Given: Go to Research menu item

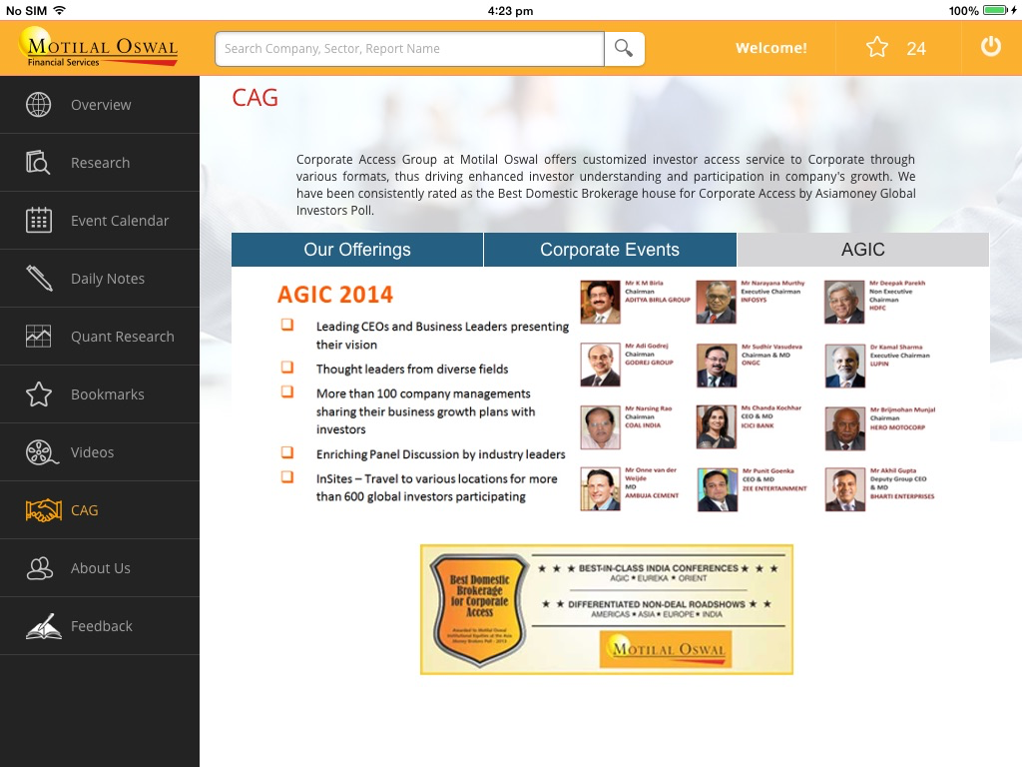Looking at the screenshot, I should 100,163.
